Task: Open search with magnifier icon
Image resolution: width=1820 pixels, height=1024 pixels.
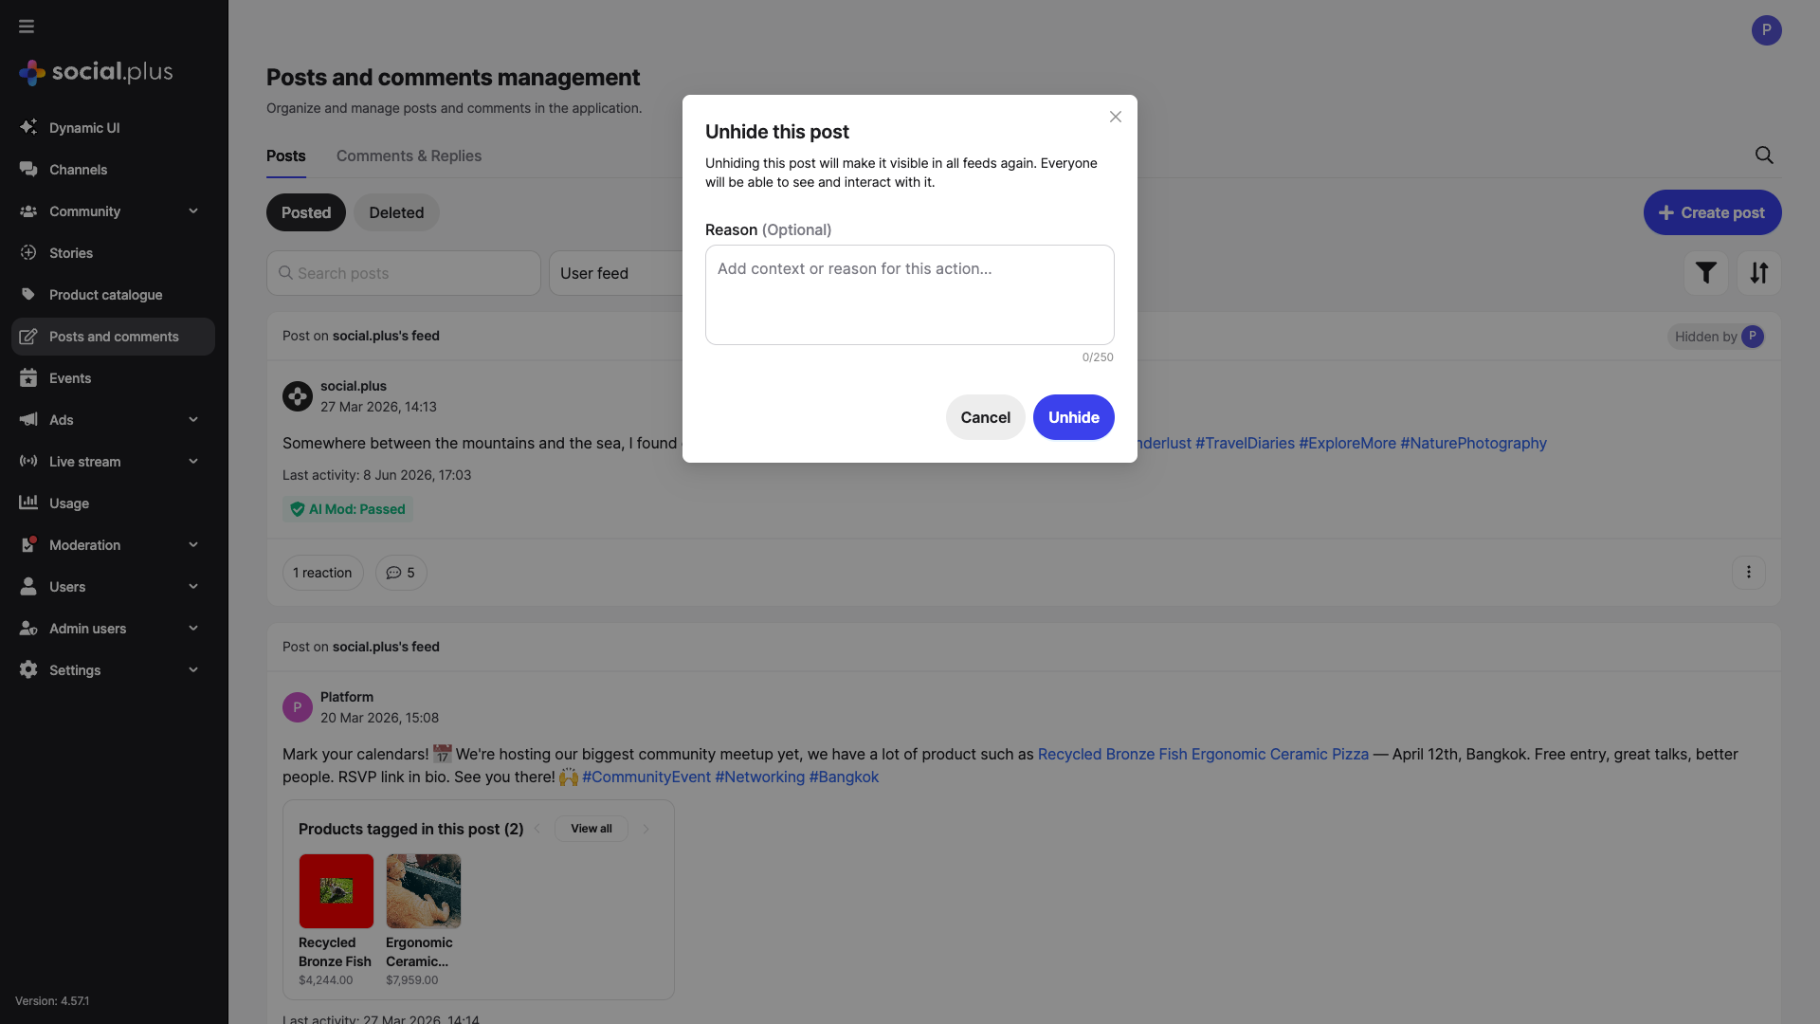Action: pyautogui.click(x=1764, y=155)
